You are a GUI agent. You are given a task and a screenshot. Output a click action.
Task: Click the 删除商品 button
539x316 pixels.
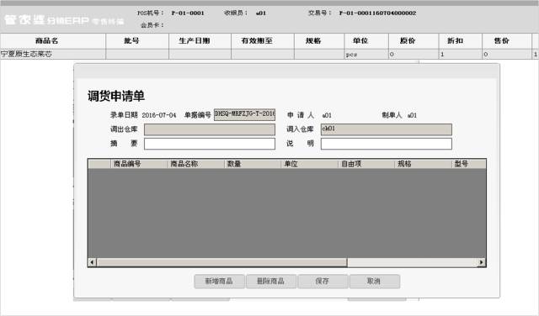271,282
